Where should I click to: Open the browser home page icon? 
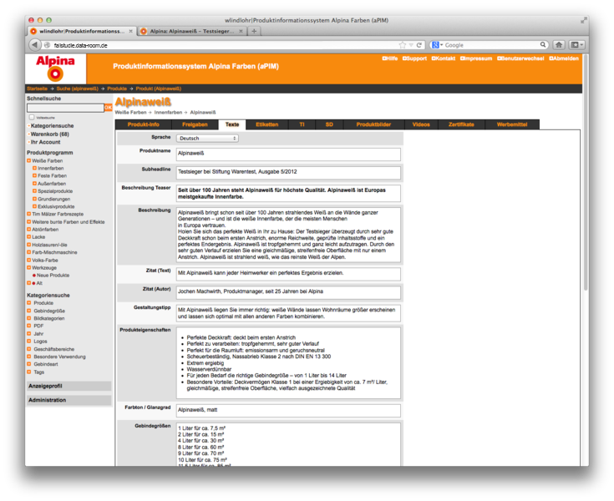559,45
